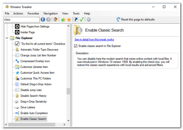Image resolution: width=183 pixels, height=130 pixels.
Task: Open the Navigation menu
Action: pos(51,13)
